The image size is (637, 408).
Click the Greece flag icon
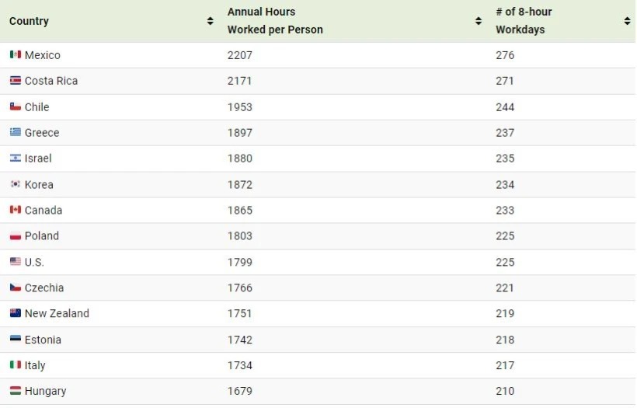(16, 132)
